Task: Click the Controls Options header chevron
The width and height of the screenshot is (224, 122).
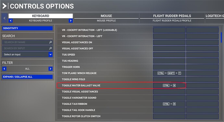Action: (4, 6)
